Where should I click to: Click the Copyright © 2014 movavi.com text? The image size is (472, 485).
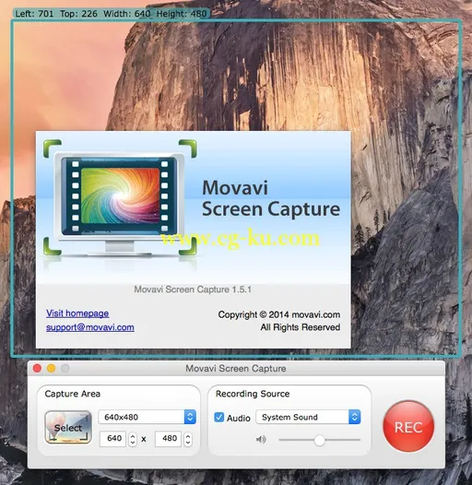coord(279,314)
